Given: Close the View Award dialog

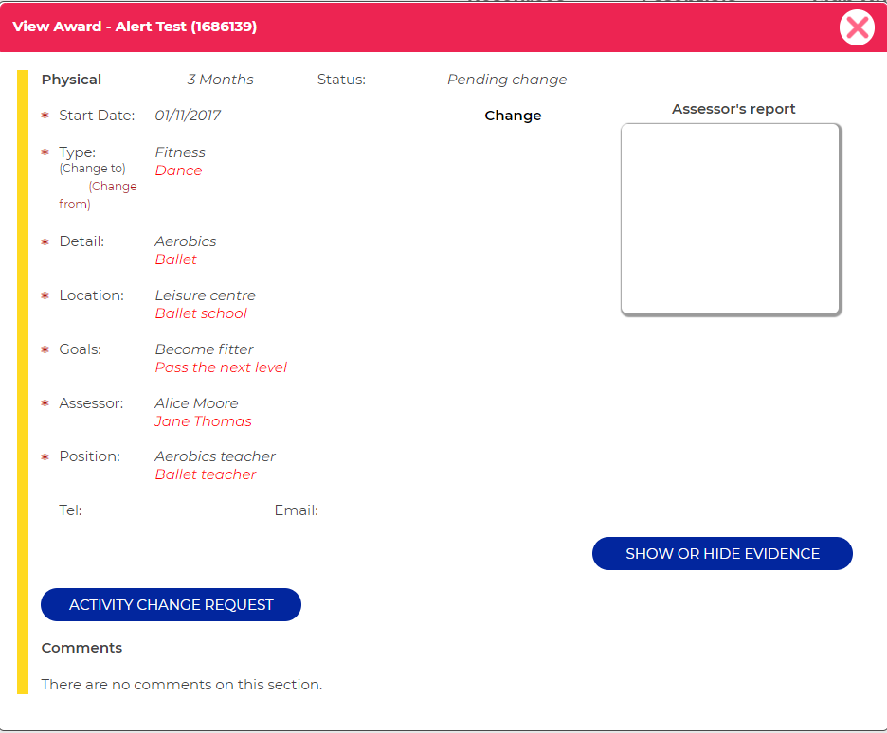Looking at the screenshot, I should pyautogui.click(x=857, y=27).
